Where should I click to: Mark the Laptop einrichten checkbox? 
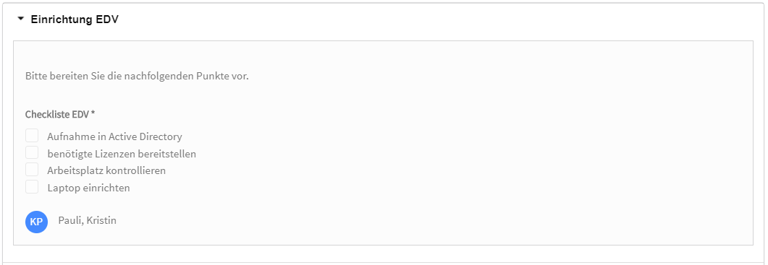click(32, 187)
